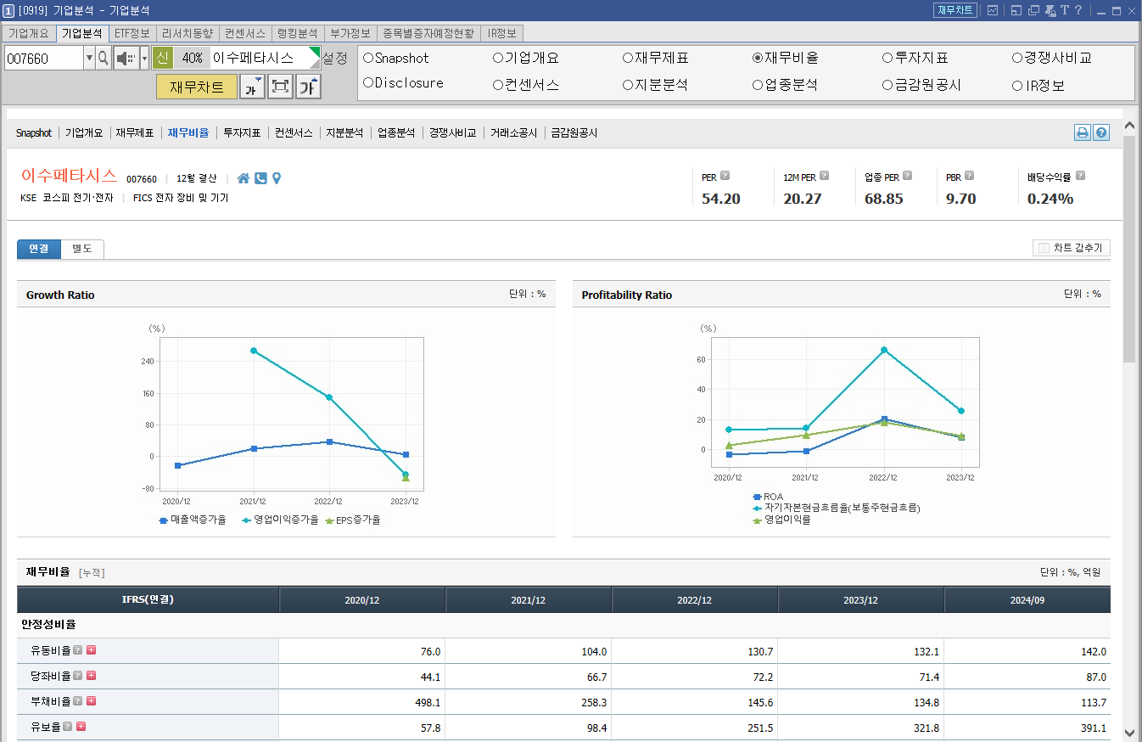
Task: Click the scroll down arrow of page scrollbar
Action: (1129, 733)
